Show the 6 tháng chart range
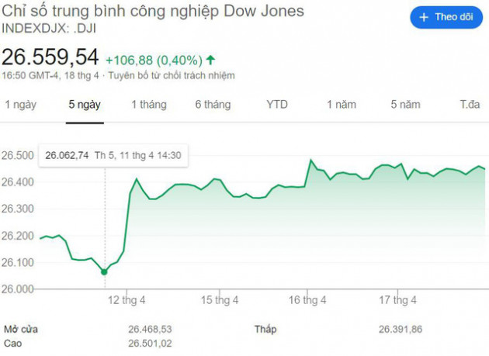The image size is (489, 356). point(213,105)
